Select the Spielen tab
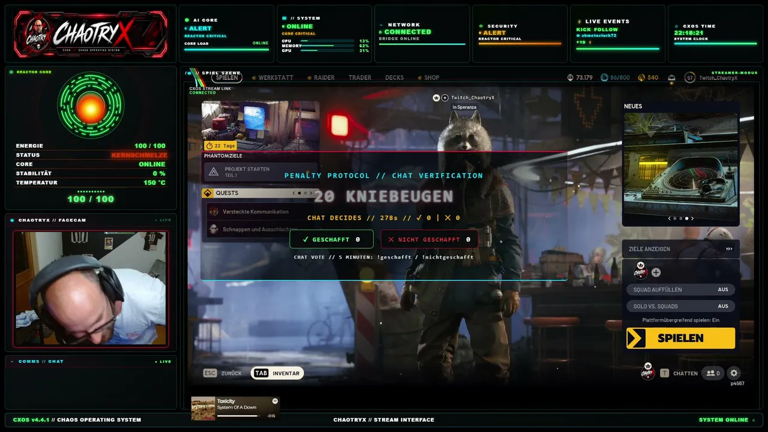The image size is (768, 432). coord(227,77)
